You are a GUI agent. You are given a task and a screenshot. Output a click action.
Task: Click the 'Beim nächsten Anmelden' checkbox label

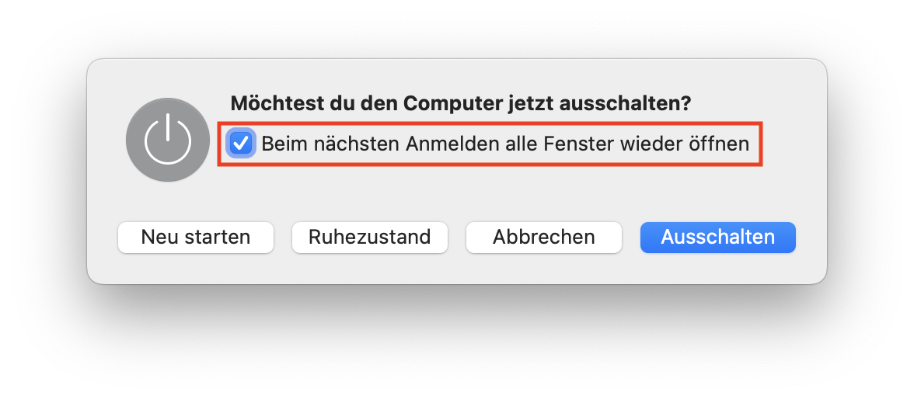click(x=505, y=144)
